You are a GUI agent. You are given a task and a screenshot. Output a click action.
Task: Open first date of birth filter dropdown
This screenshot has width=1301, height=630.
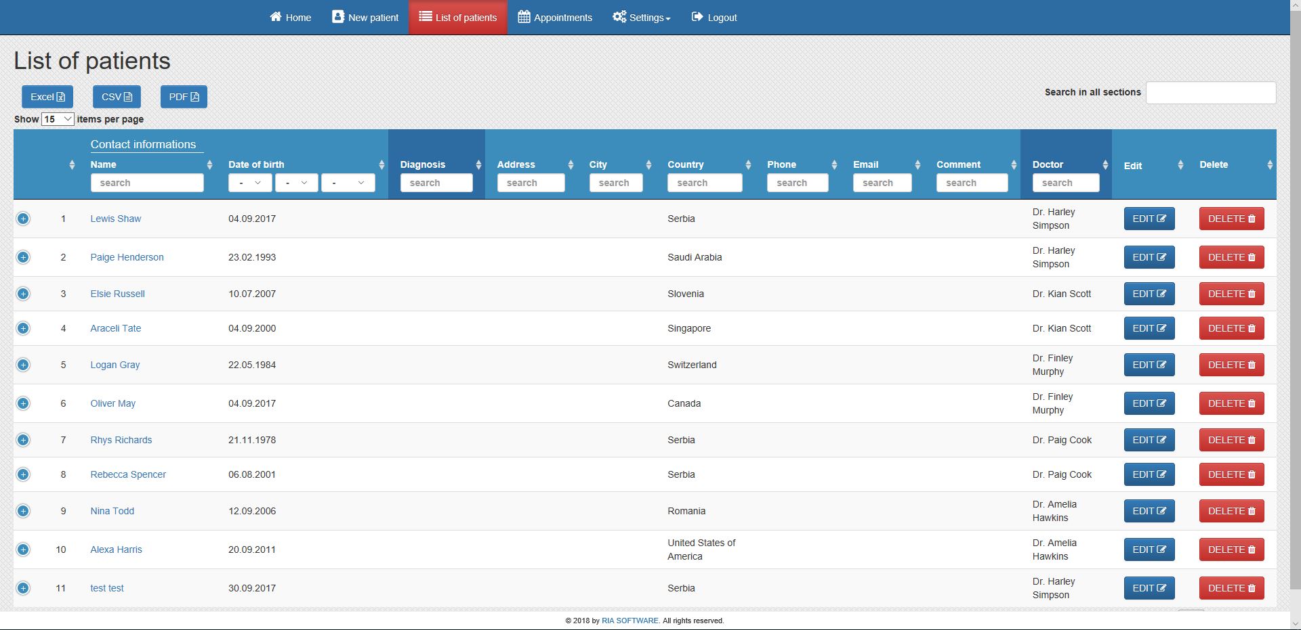[250, 183]
